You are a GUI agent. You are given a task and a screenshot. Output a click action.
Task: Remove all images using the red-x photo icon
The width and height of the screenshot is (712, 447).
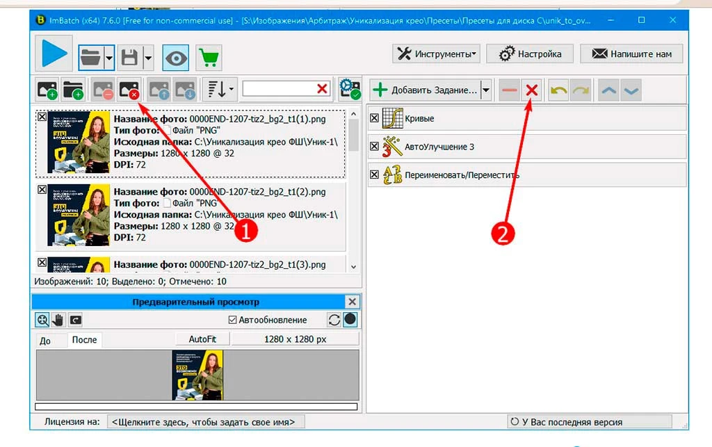pyautogui.click(x=129, y=90)
